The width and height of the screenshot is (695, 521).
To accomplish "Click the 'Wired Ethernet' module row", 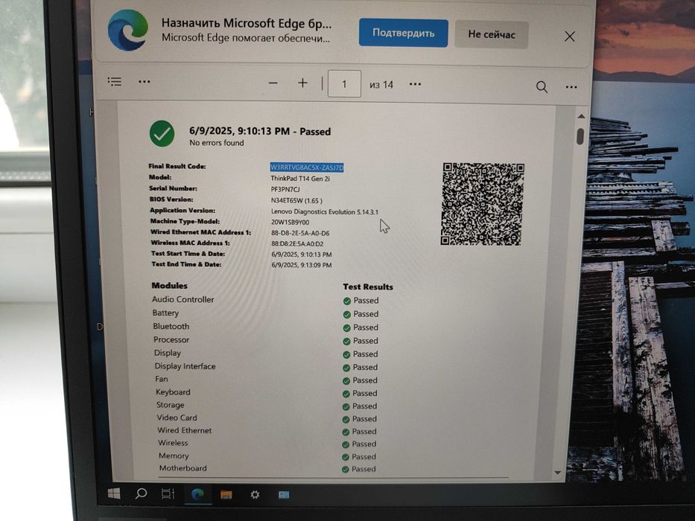I will [x=185, y=430].
